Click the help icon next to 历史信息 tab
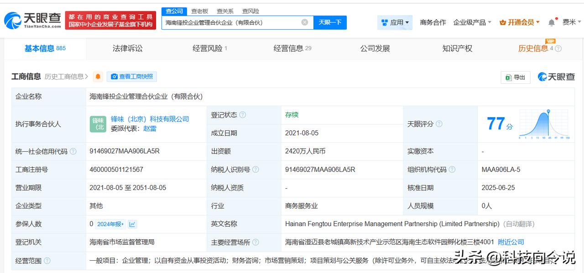The width and height of the screenshot is (584, 273). coord(558,49)
